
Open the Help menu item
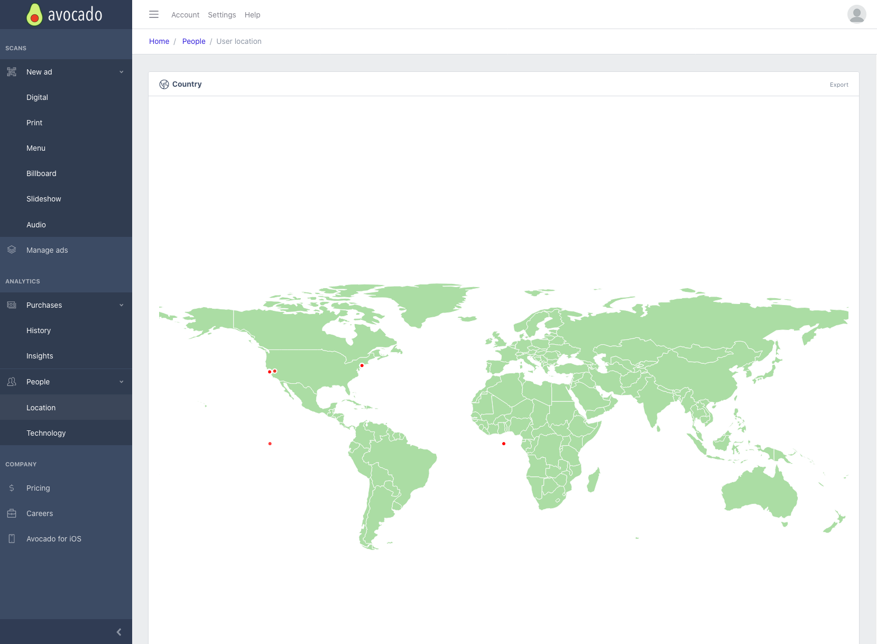pyautogui.click(x=253, y=15)
